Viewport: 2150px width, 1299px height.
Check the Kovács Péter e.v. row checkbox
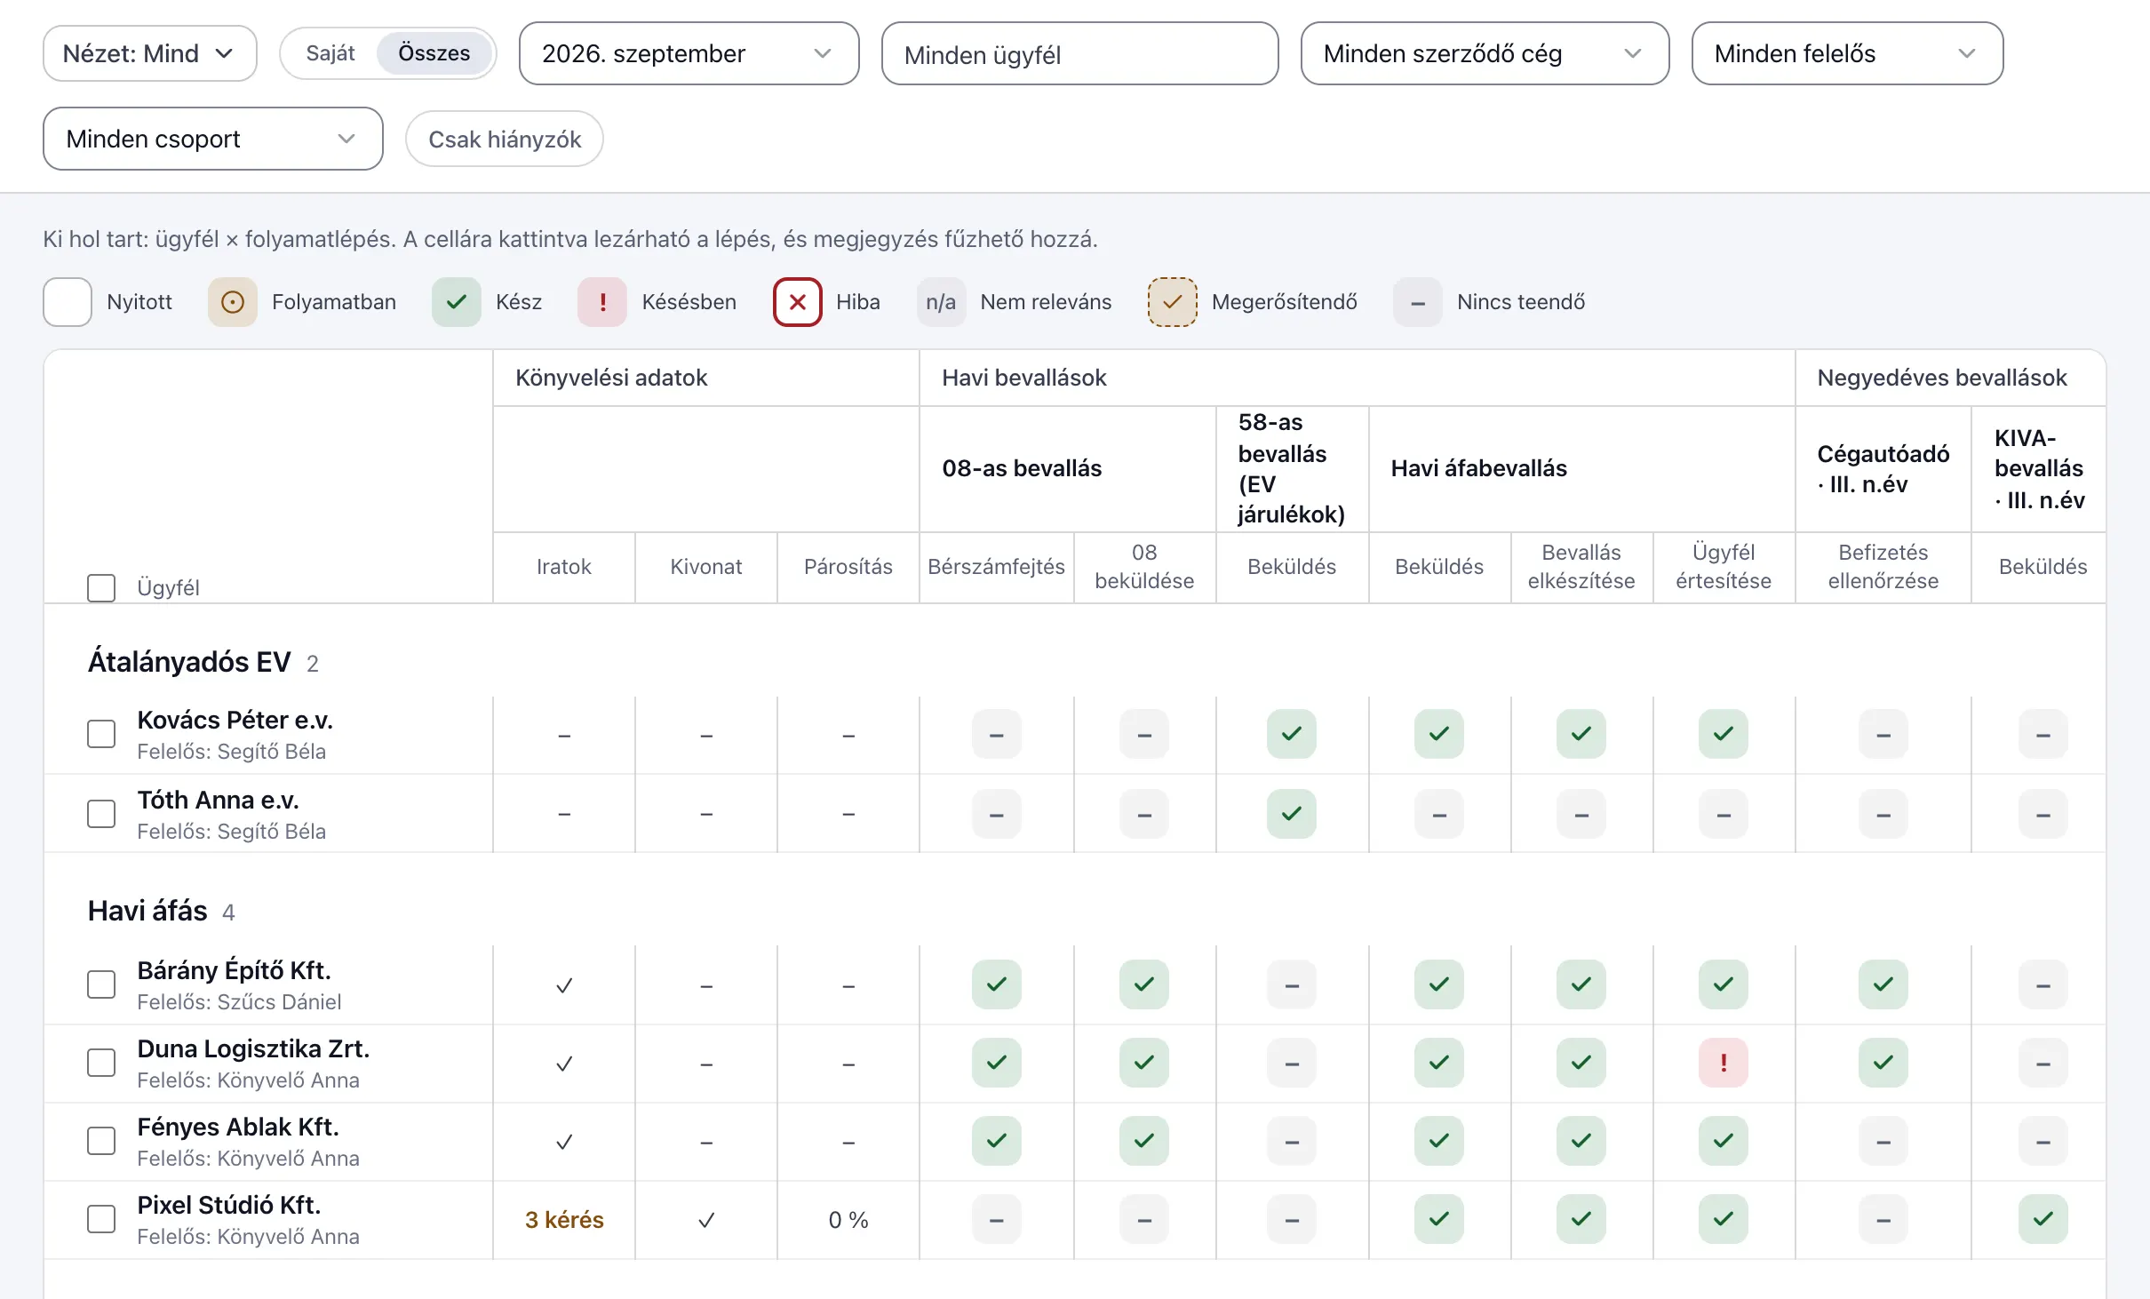click(101, 734)
